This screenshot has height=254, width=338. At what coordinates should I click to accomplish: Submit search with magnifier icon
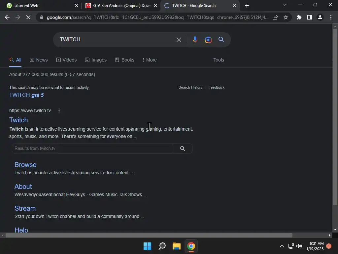coord(221,40)
